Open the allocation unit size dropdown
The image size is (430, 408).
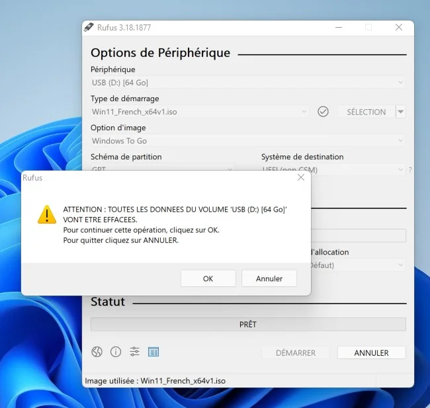[x=358, y=265]
